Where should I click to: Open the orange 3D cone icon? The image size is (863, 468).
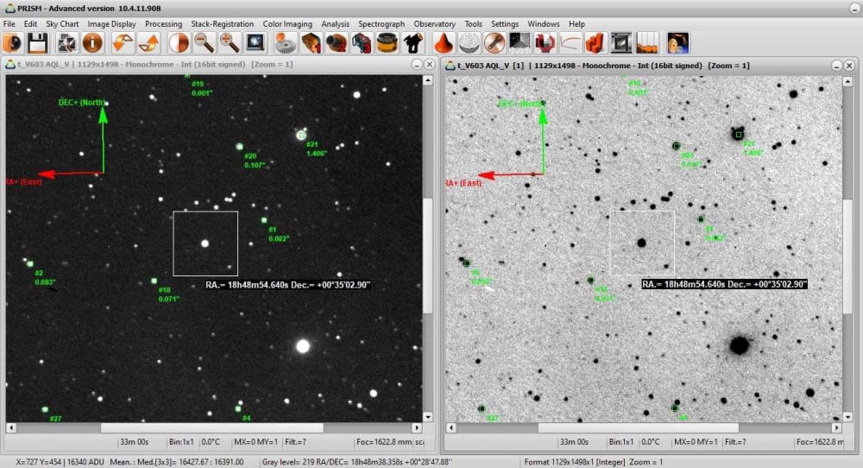point(444,42)
